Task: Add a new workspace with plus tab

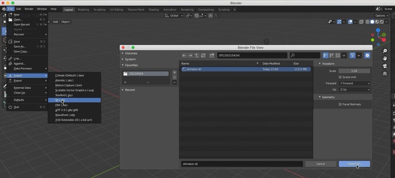Action: click(x=235, y=10)
